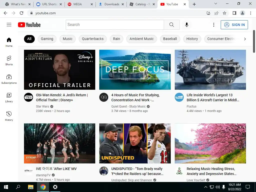Open File Explorer from taskbar
Screen dimensions: 256x192
(x=30, y=187)
